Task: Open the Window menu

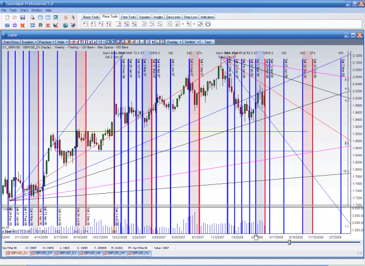Action: 36,10
